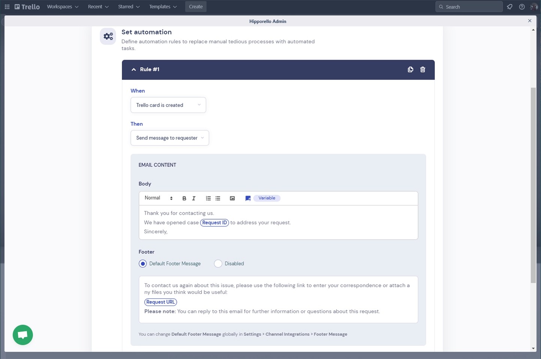Click the Hipporello Admin title
The height and width of the screenshot is (359, 541).
coord(268,21)
